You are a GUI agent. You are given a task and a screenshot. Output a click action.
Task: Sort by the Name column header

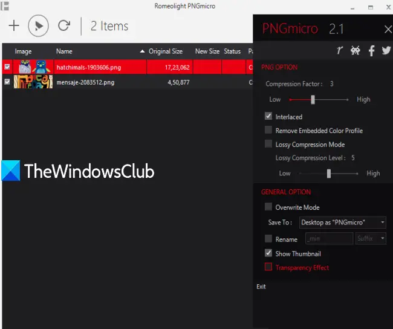click(64, 51)
